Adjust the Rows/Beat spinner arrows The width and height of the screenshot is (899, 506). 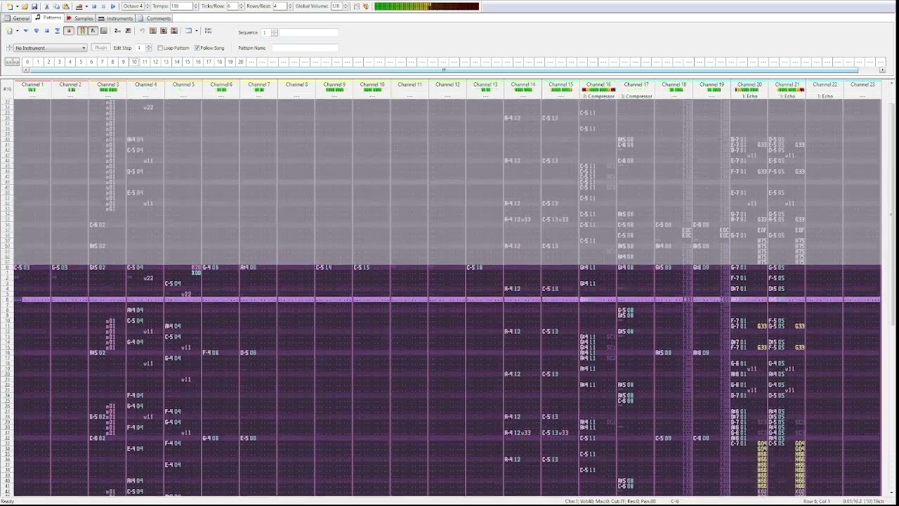click(289, 6)
